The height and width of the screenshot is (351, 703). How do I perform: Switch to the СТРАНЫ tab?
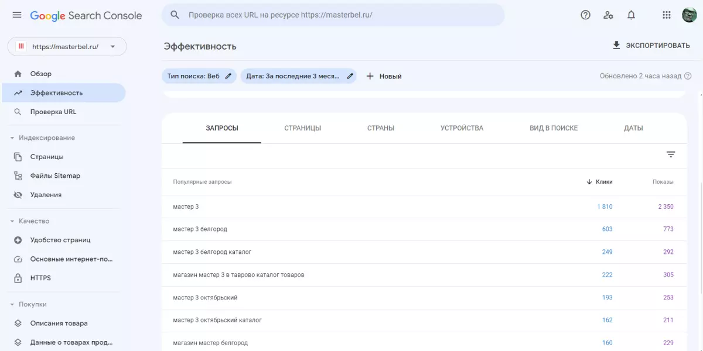pyautogui.click(x=381, y=128)
